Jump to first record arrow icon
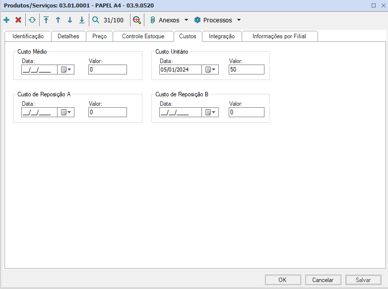The image size is (388, 289). pyautogui.click(x=46, y=20)
